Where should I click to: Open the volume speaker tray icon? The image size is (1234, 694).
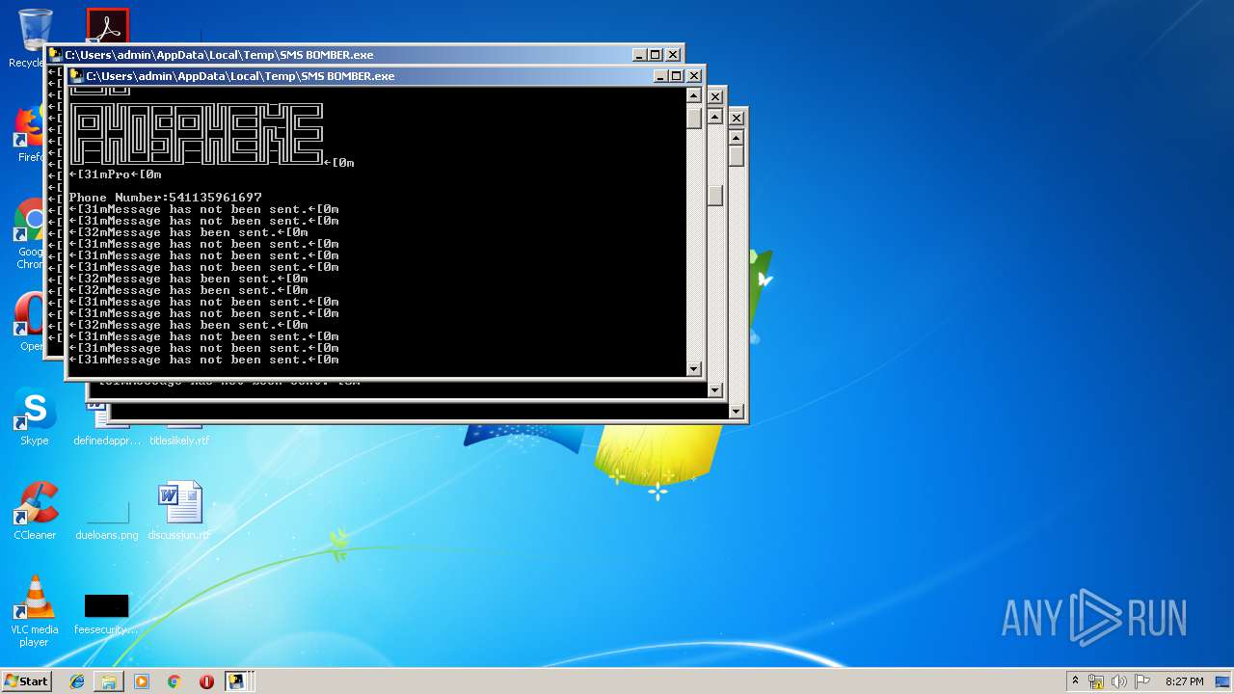click(1119, 681)
